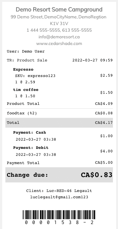Viewport: 118px width, 229px height.
Task: Select the Demo Resort Some Campground heading
Action: tap(59, 10)
